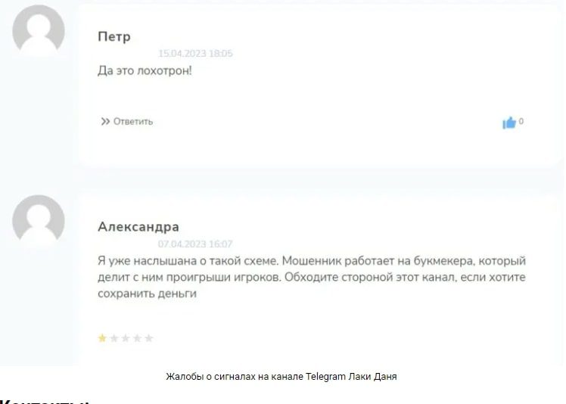
Task: Like Петр's comment with thumbs-up icon
Action: tap(509, 123)
